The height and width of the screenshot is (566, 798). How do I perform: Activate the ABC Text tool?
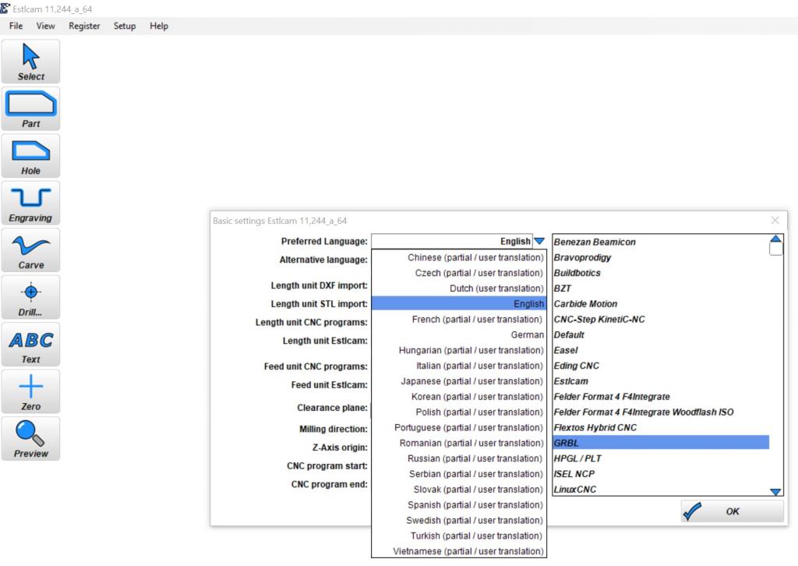pyautogui.click(x=31, y=344)
